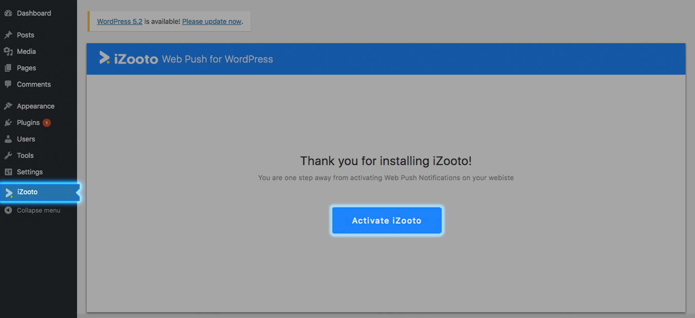695x318 pixels.
Task: Go to the Appearance menu label
Action: [35, 106]
